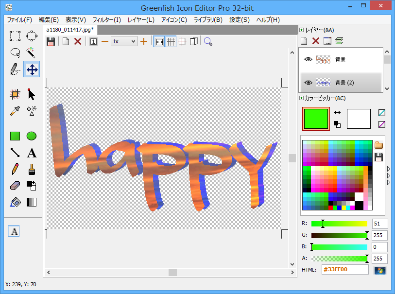The image size is (395, 294).
Task: Open the 1x zoom level dropdown
Action: (x=124, y=41)
